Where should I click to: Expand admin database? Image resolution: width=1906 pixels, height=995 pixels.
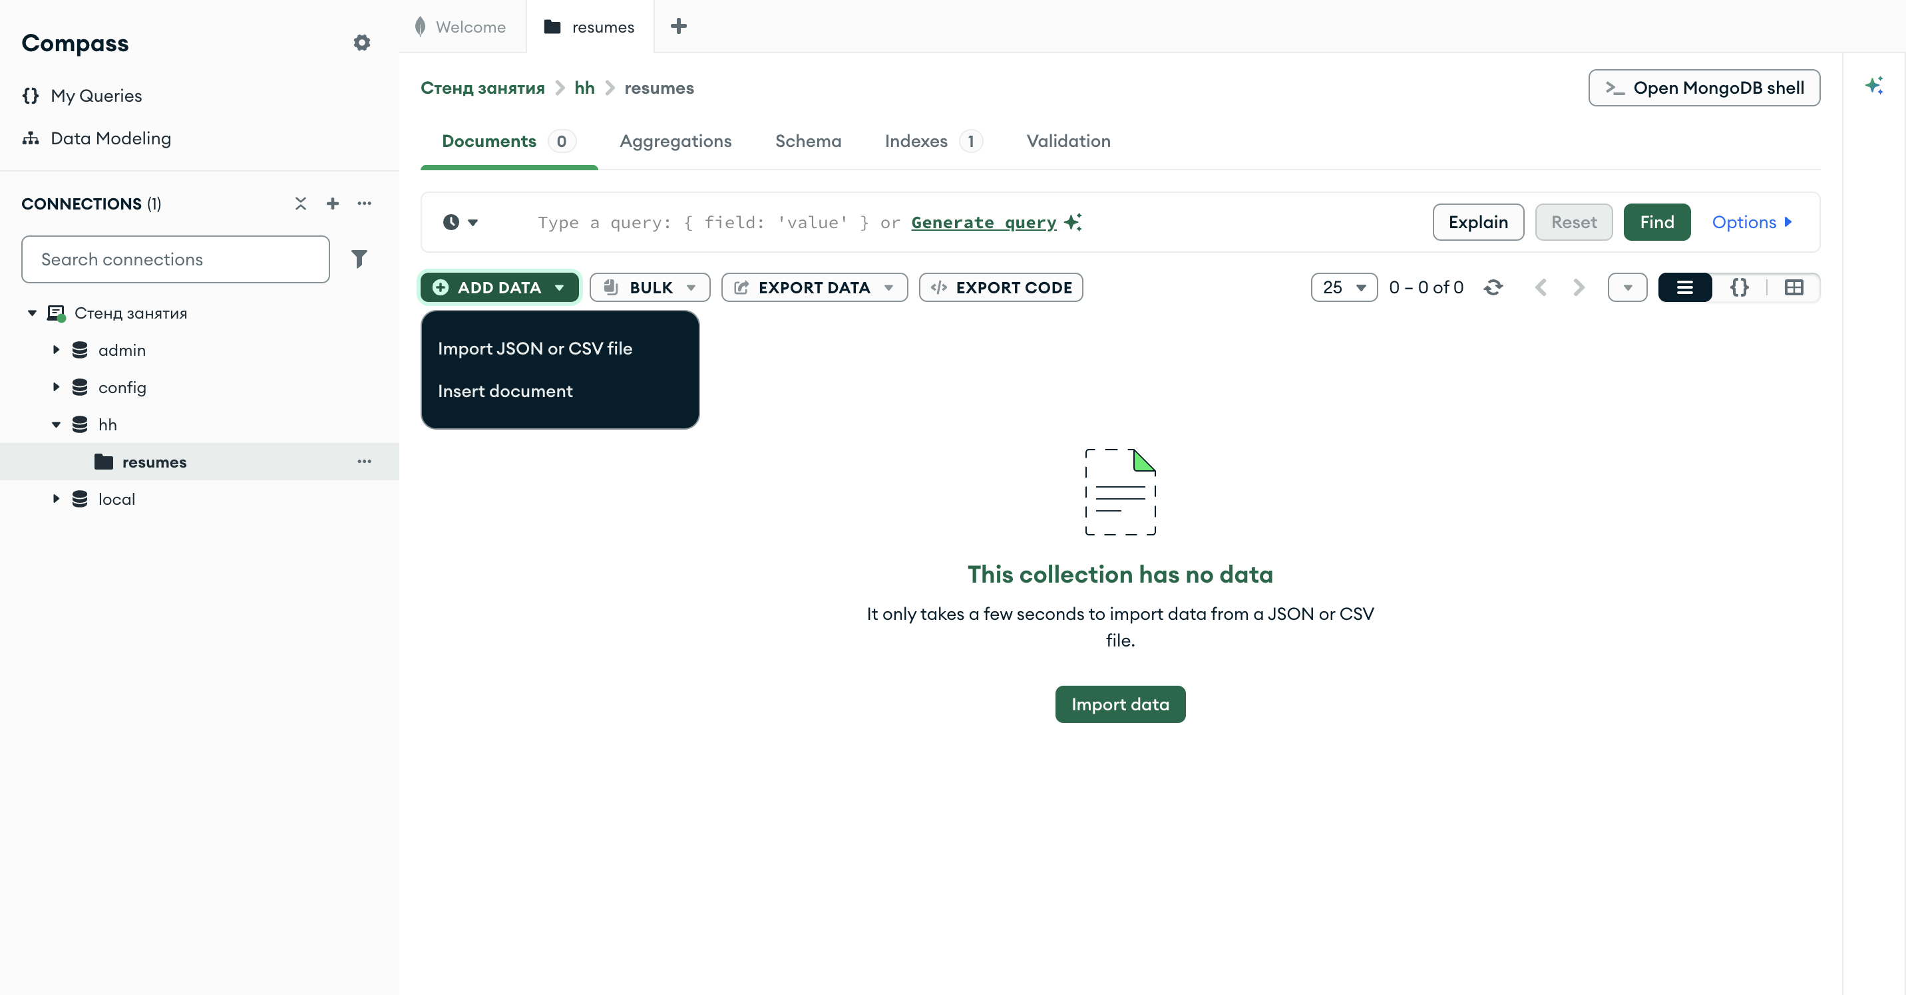click(x=56, y=350)
